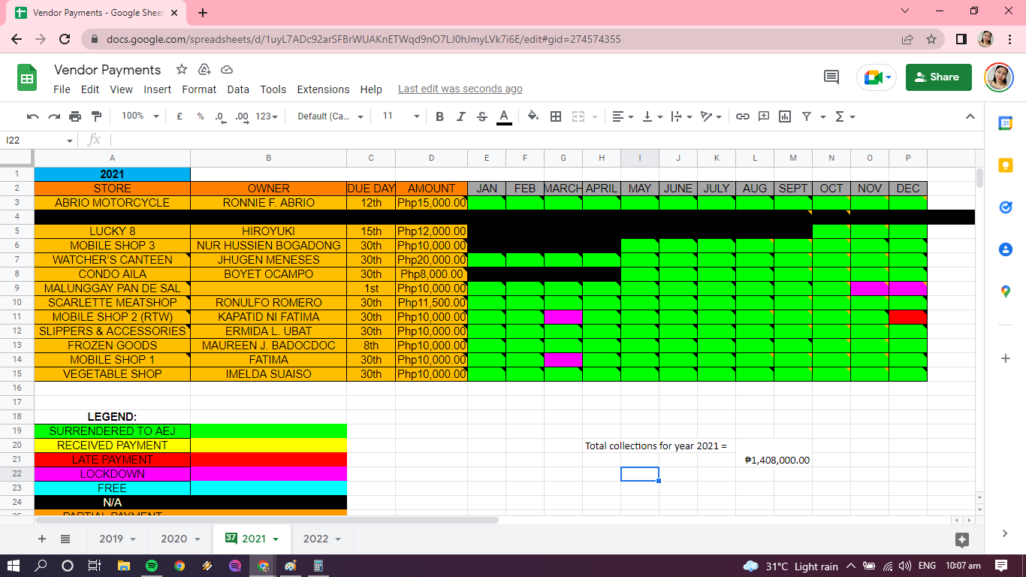
Task: Open the 123 more formats dropdown
Action: pos(267,116)
